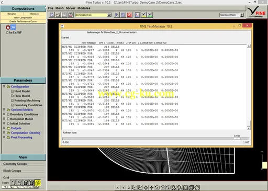
Task: Expand the Boundary Conditions top-level node
Action: coord(4,114)
